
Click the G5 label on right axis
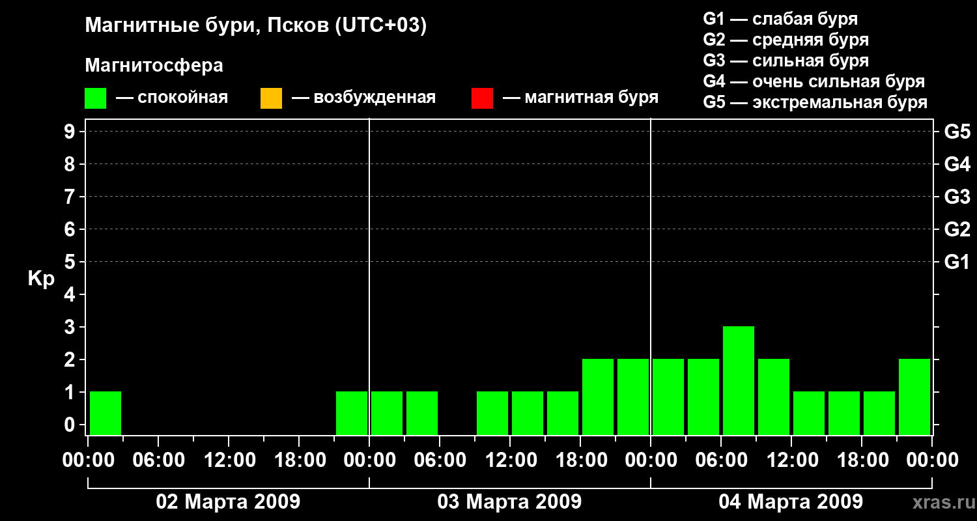pos(957,132)
